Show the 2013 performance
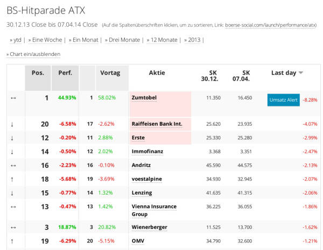The height and width of the screenshot is (250, 323). 194,40
